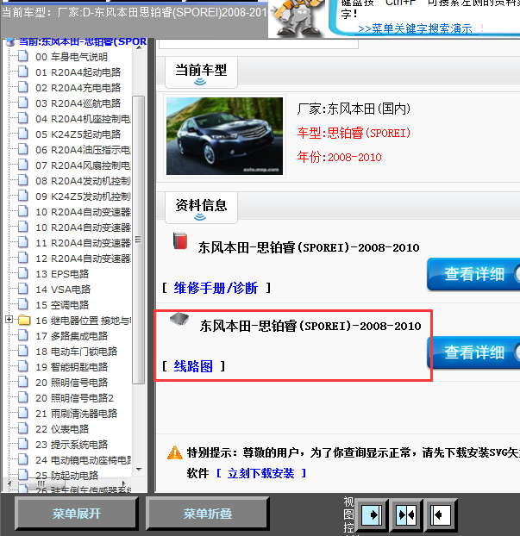Click the tree horizontal scrollbar right arrow
The width and height of the screenshot is (520, 536).
click(x=124, y=483)
